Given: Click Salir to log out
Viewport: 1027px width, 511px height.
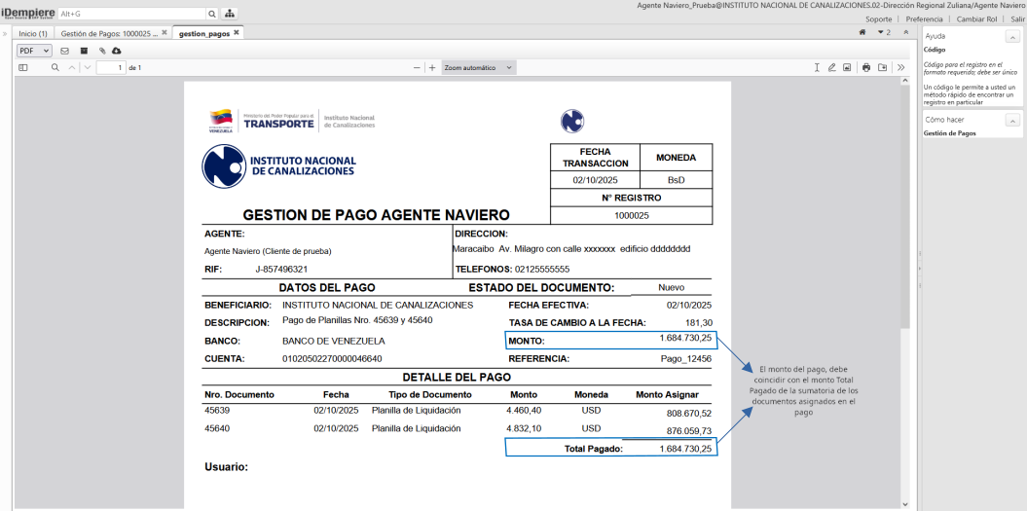Looking at the screenshot, I should pos(1017,19).
